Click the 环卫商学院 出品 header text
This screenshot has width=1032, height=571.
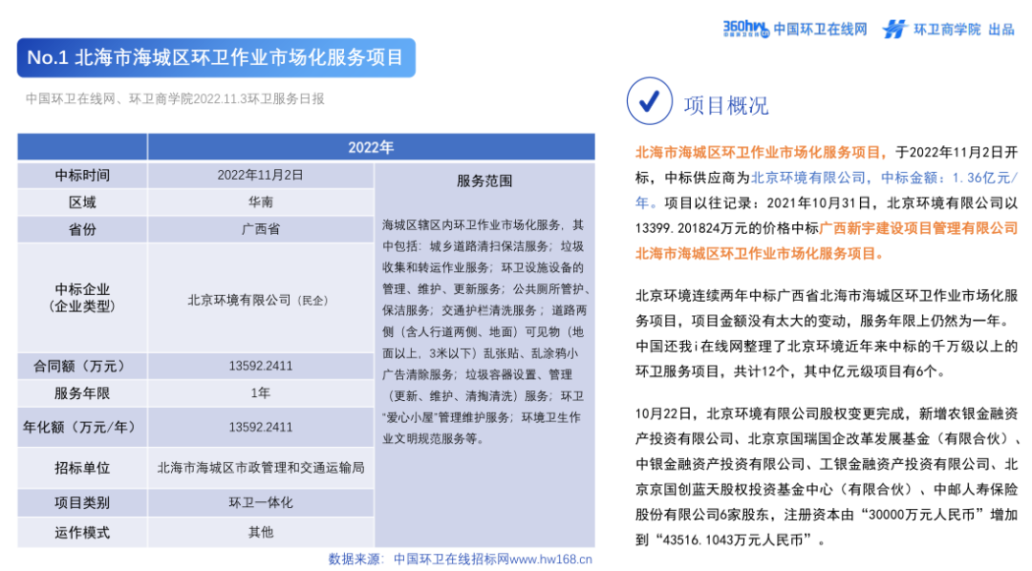tap(964, 30)
